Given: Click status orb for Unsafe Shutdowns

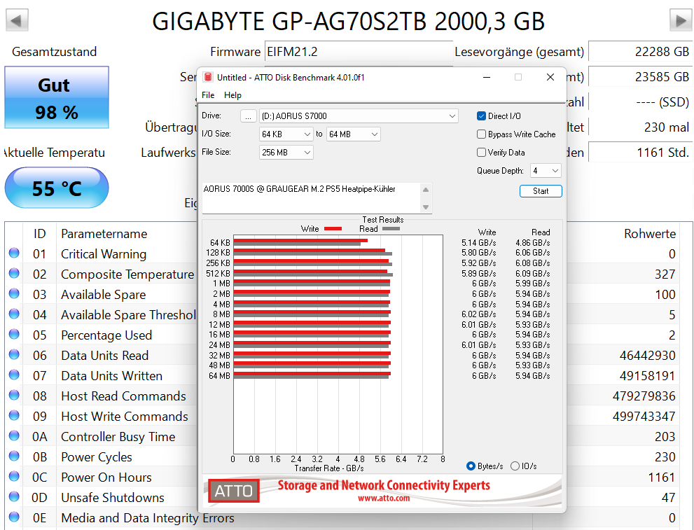Looking at the screenshot, I should [x=14, y=496].
